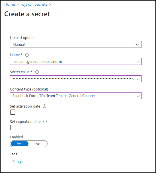
Task: Click the info icon next to Name
Action: pyautogui.click(x=27, y=55)
